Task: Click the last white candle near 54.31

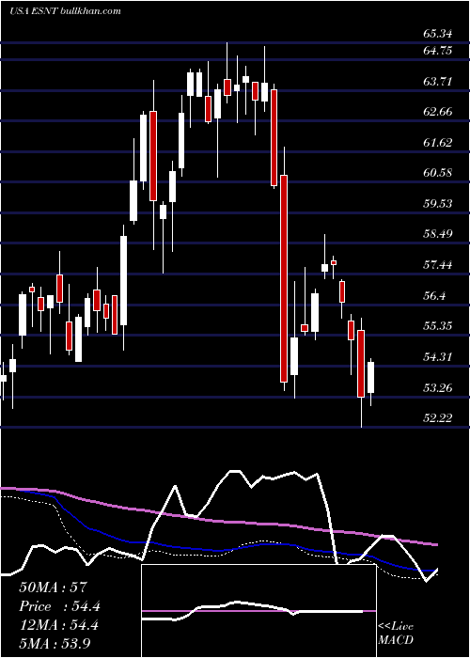Action: point(371,378)
